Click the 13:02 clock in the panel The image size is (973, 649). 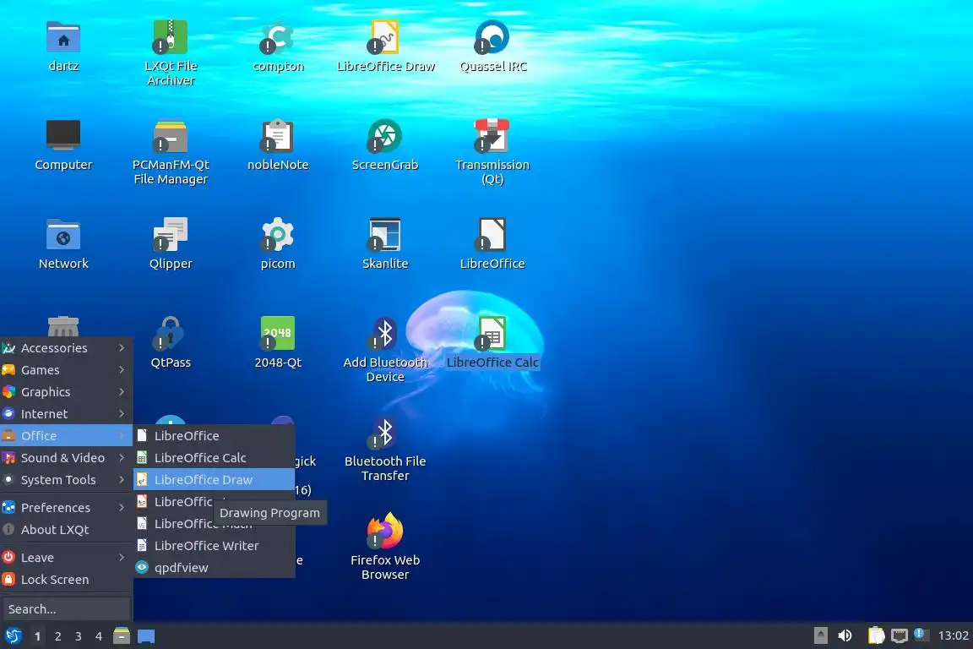(x=953, y=635)
